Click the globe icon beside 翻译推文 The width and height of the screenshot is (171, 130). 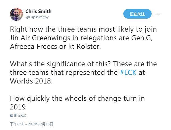(x=12, y=115)
